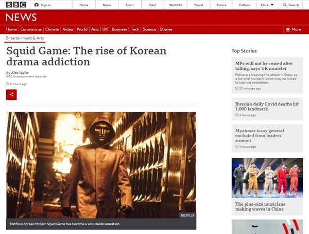309x234 pixels.
Task: Select UK in the news bar
Action: point(105,29)
